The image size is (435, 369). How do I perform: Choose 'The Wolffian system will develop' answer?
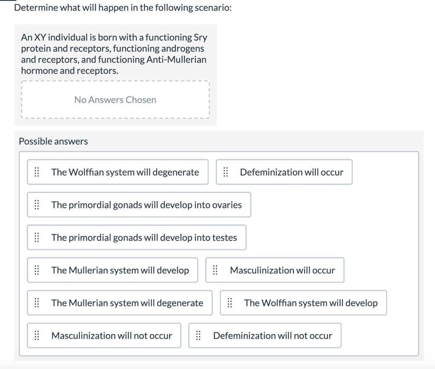pyautogui.click(x=311, y=303)
